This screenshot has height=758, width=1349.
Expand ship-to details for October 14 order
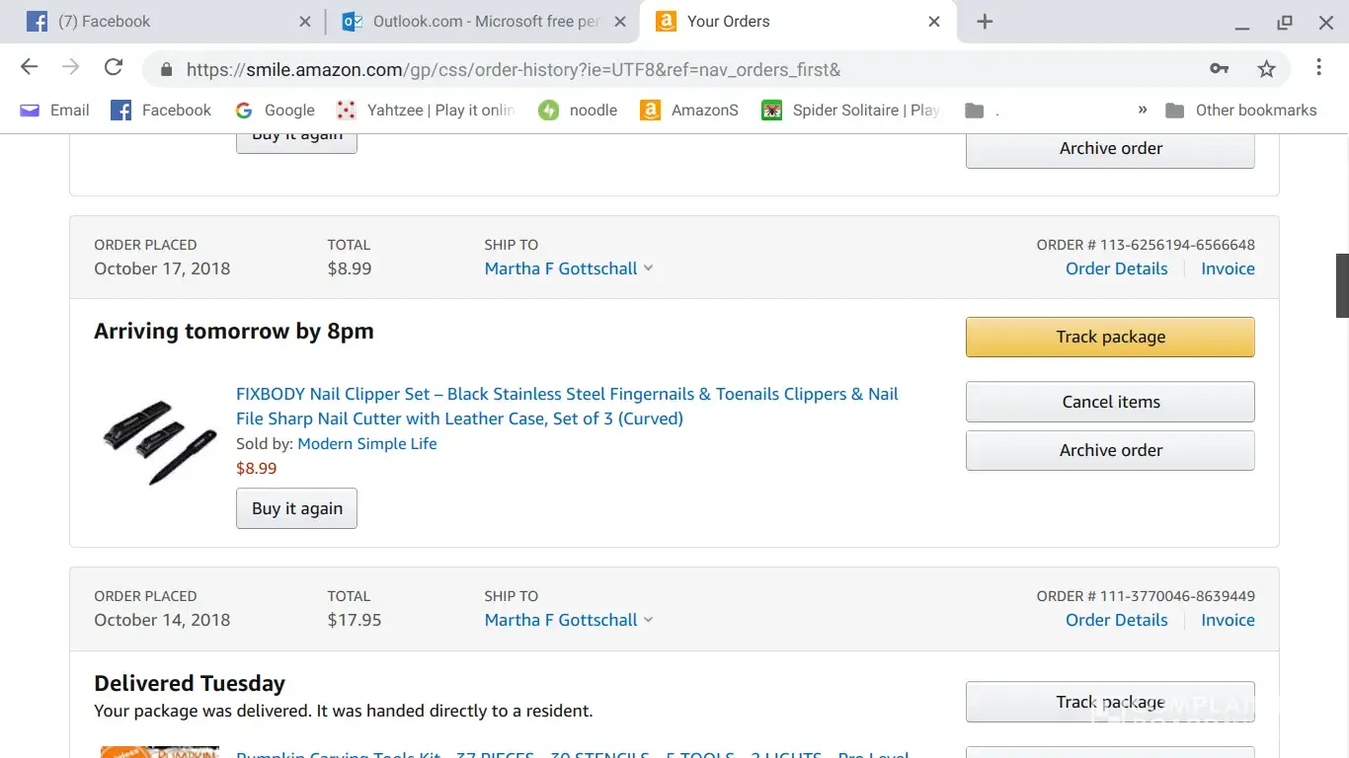569,620
